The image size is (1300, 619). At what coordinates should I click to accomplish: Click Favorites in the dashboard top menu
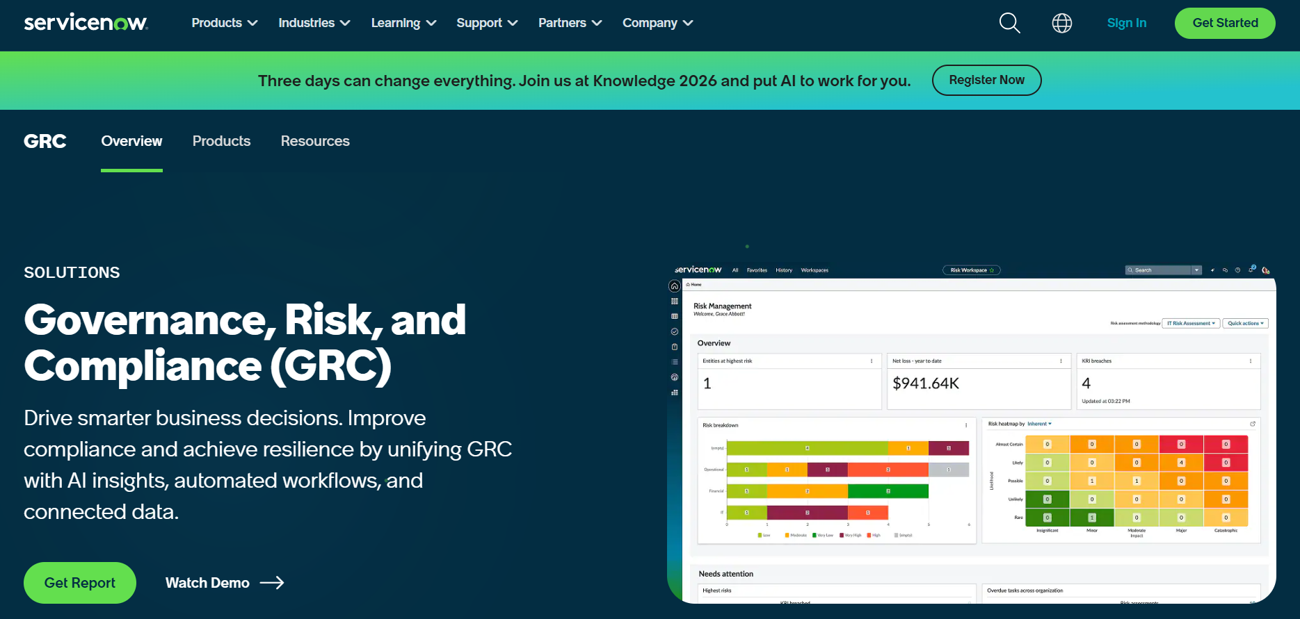[x=757, y=270]
